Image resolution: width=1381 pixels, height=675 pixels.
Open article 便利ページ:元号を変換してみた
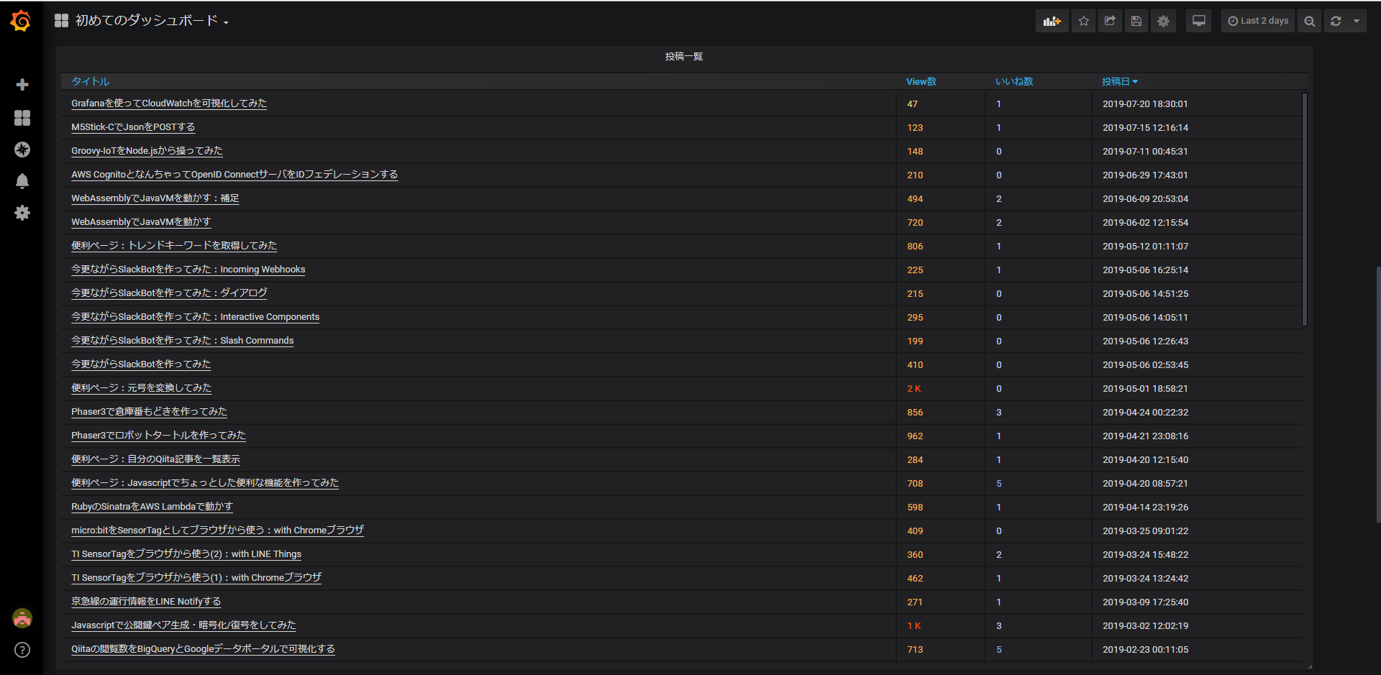pyautogui.click(x=142, y=388)
